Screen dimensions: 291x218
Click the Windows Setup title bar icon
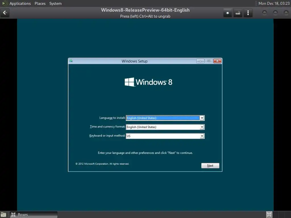(71, 61)
